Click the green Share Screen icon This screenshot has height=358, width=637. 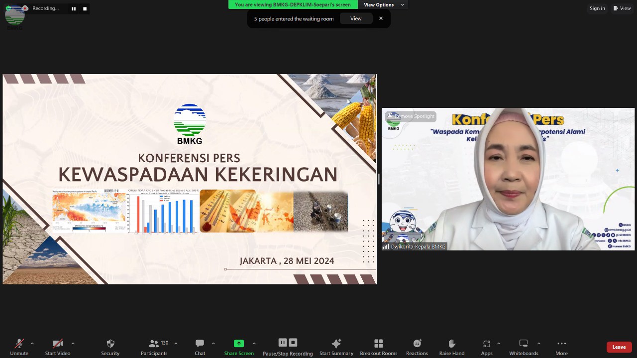pos(239,344)
